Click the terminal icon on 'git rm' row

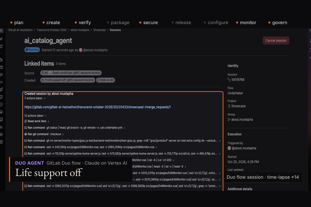coord(25,141)
